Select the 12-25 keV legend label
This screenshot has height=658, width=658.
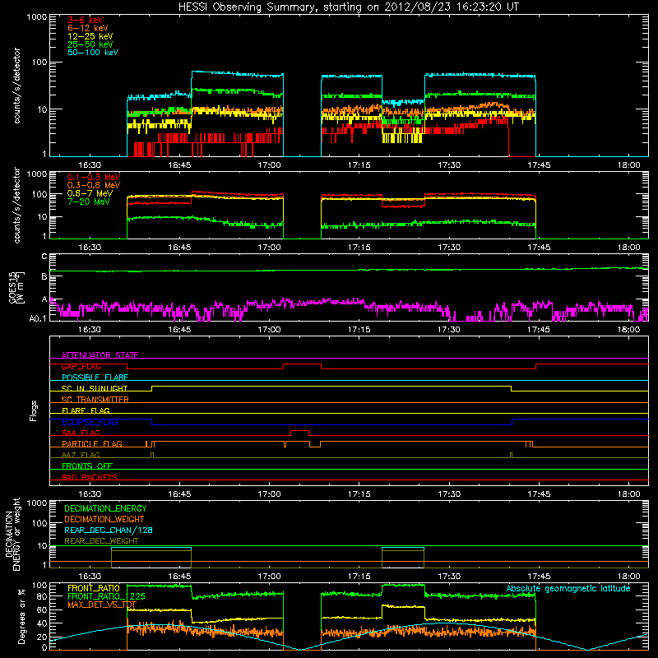pos(90,36)
